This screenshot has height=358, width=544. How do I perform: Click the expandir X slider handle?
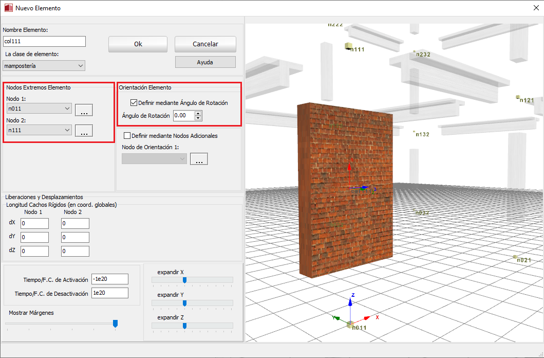click(x=184, y=280)
